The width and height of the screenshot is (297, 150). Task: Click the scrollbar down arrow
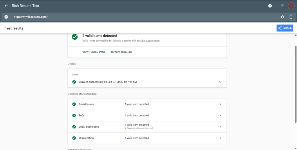point(296,149)
